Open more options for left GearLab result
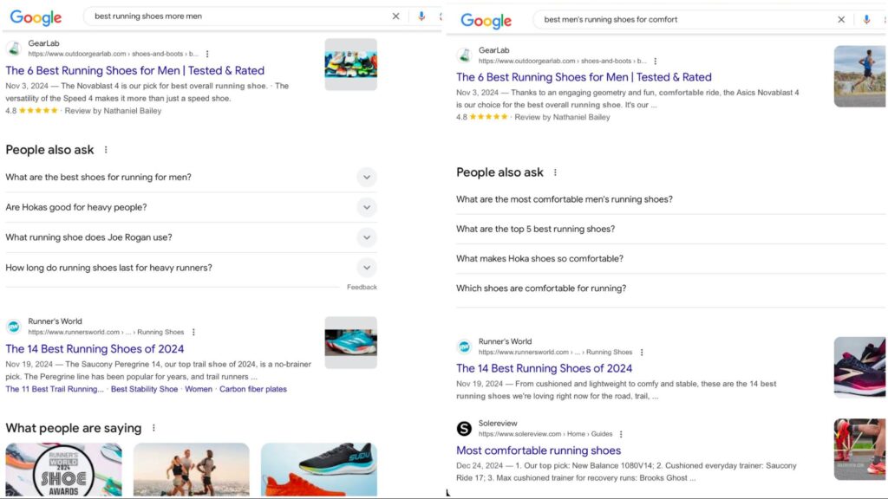This screenshot has width=888, height=499. [207, 54]
